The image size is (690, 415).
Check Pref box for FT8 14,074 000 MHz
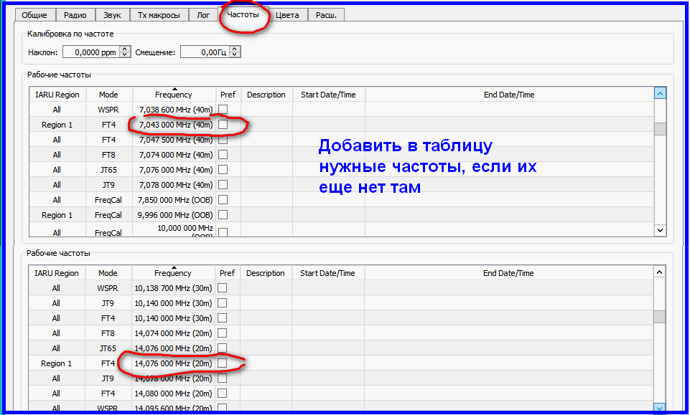[x=223, y=333]
